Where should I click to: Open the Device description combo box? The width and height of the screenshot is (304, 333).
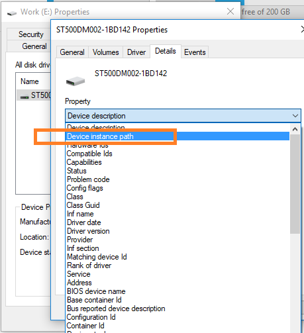183,116
